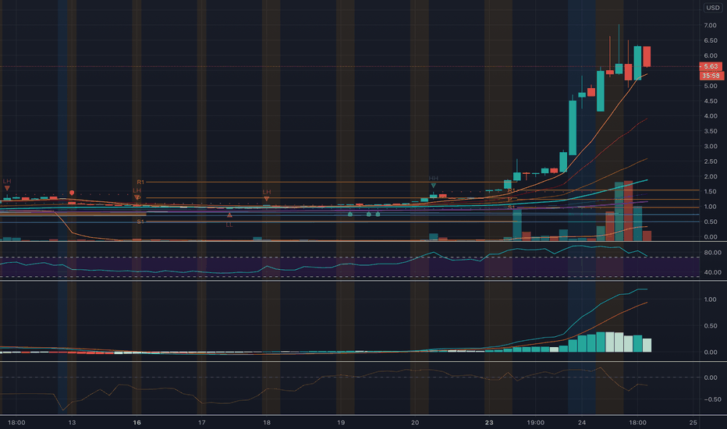
Task: Click the 35:58 bar countdown label
Action: pyautogui.click(x=711, y=76)
